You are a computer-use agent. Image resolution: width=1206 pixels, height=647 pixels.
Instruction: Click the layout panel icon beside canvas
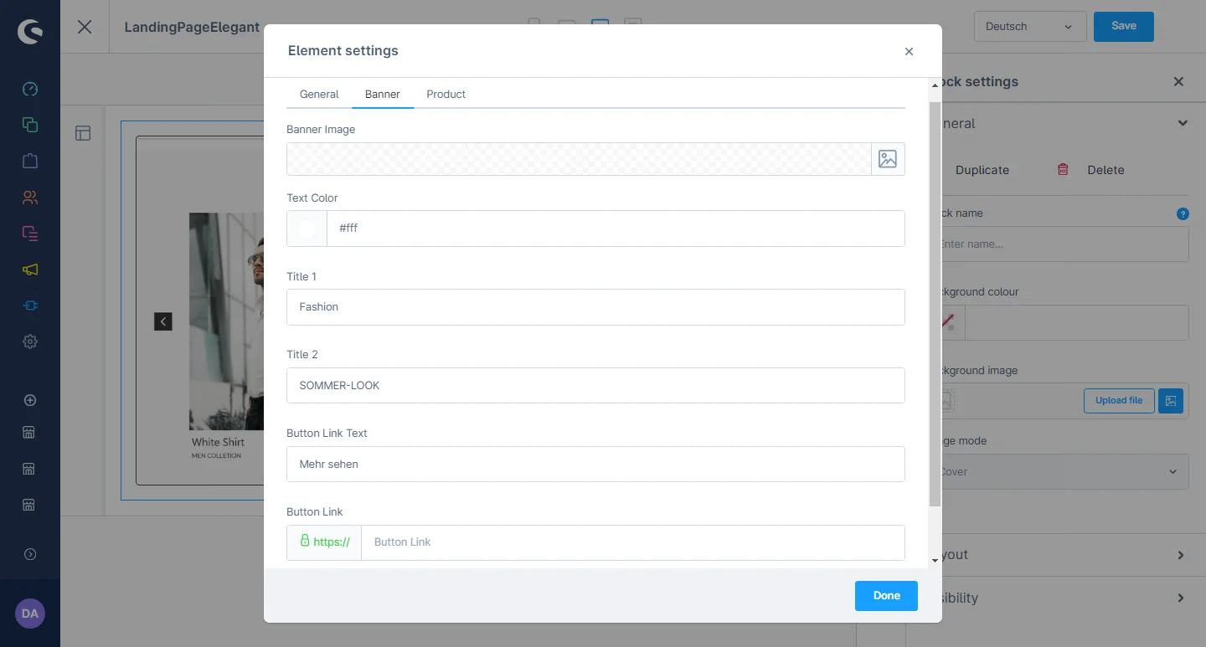(83, 133)
